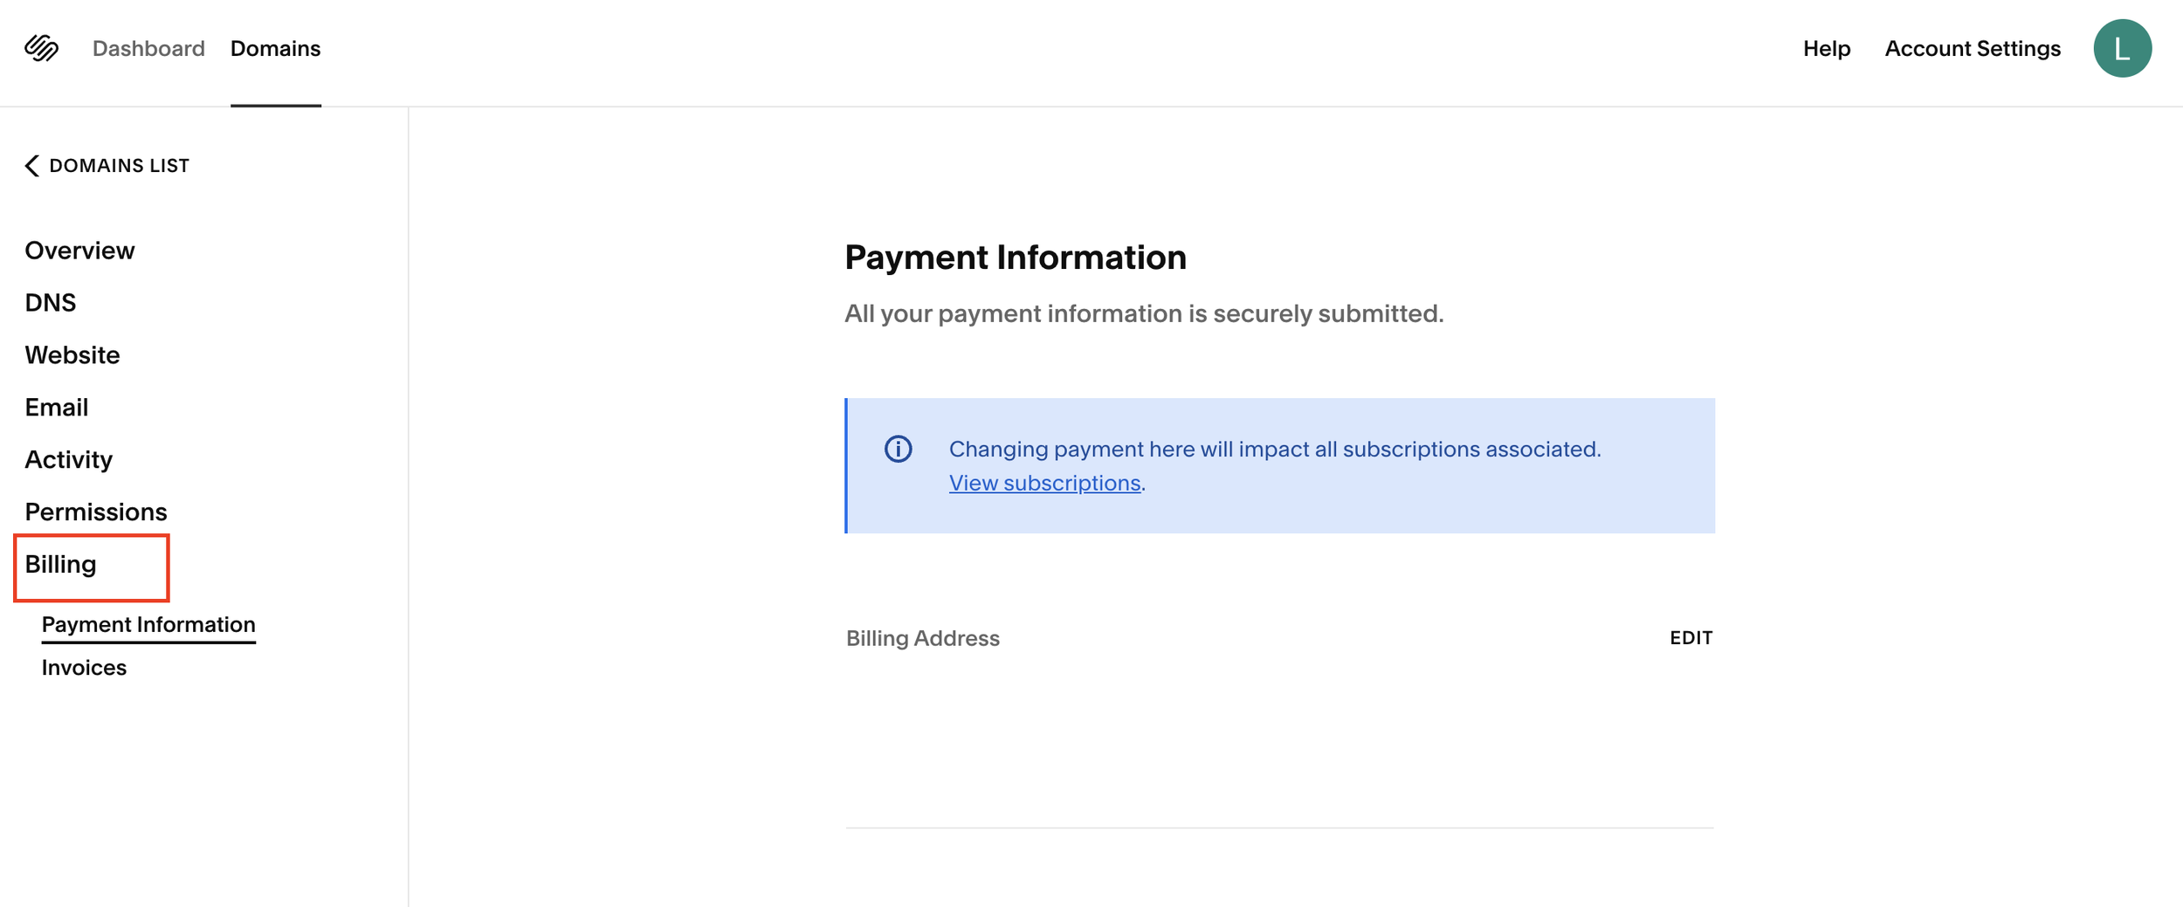Follow the View subscriptions link
Screen dimensions: 2183x907
click(x=1044, y=483)
